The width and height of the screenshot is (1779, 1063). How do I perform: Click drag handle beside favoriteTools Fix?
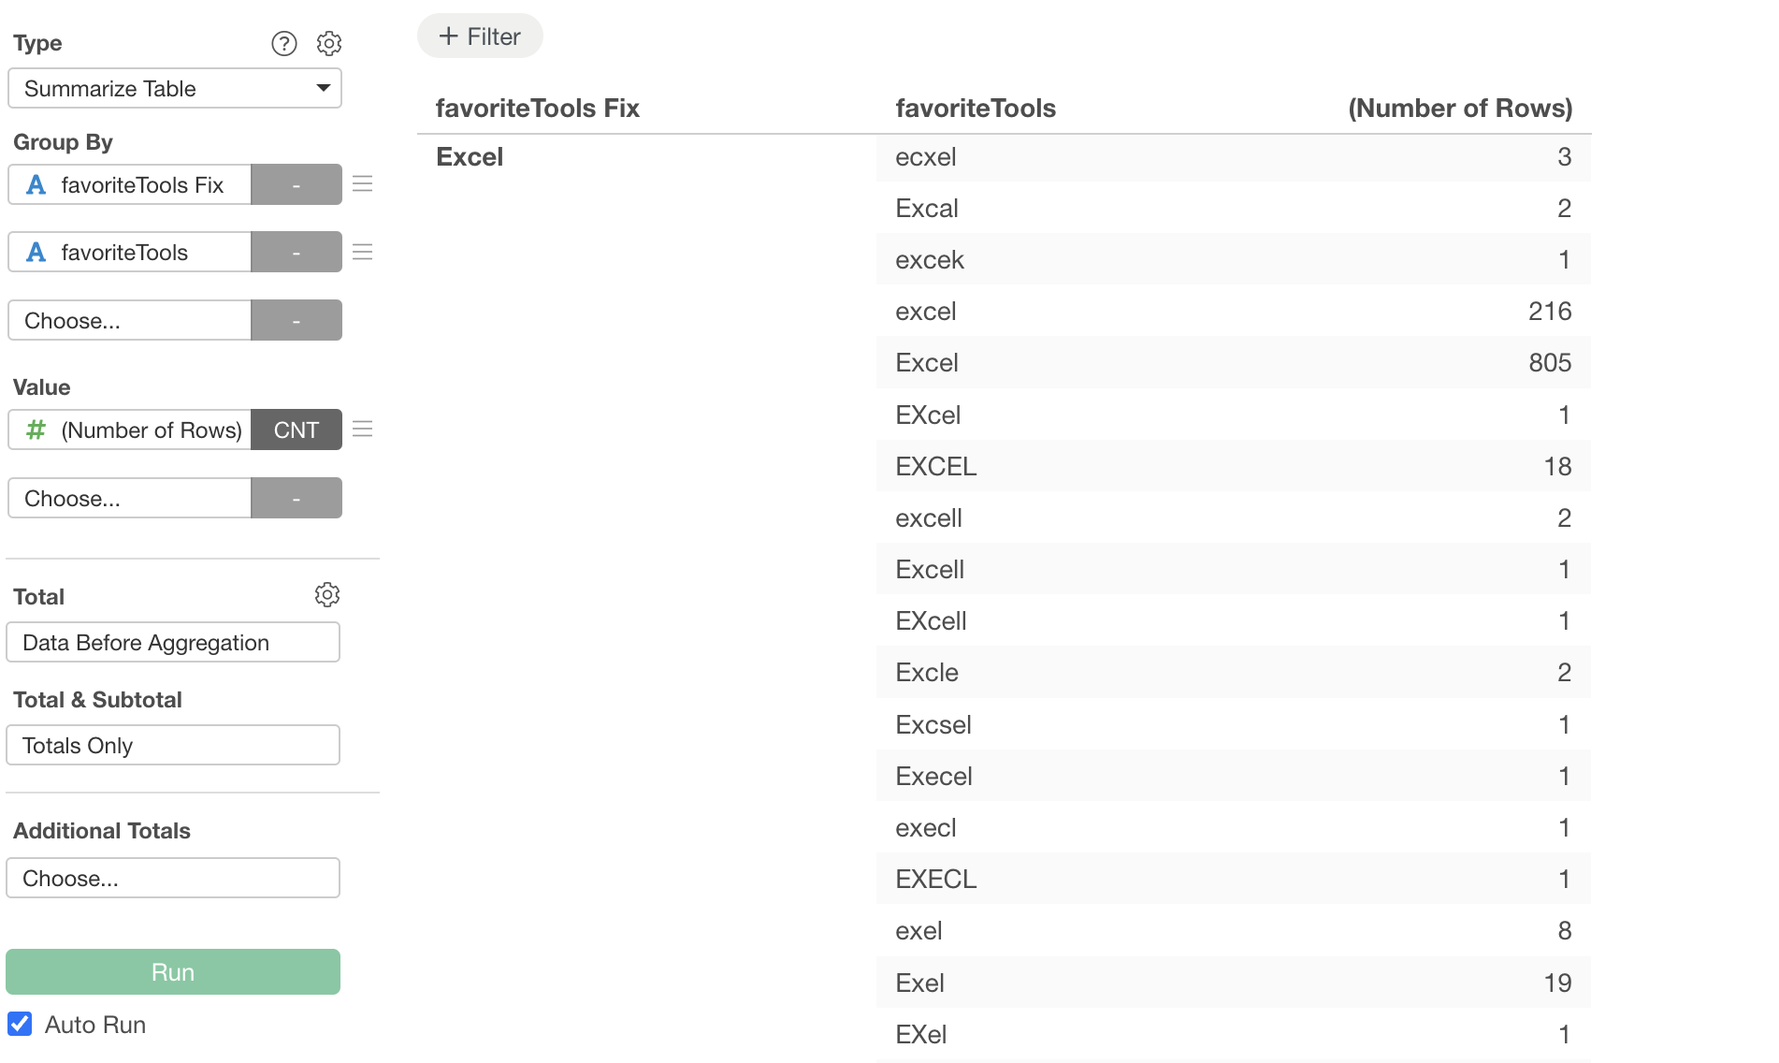coord(363,184)
